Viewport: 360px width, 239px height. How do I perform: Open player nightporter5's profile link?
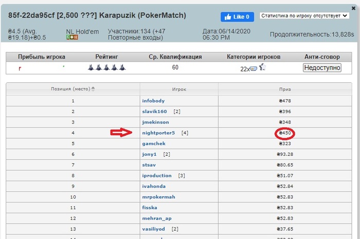coord(158,133)
